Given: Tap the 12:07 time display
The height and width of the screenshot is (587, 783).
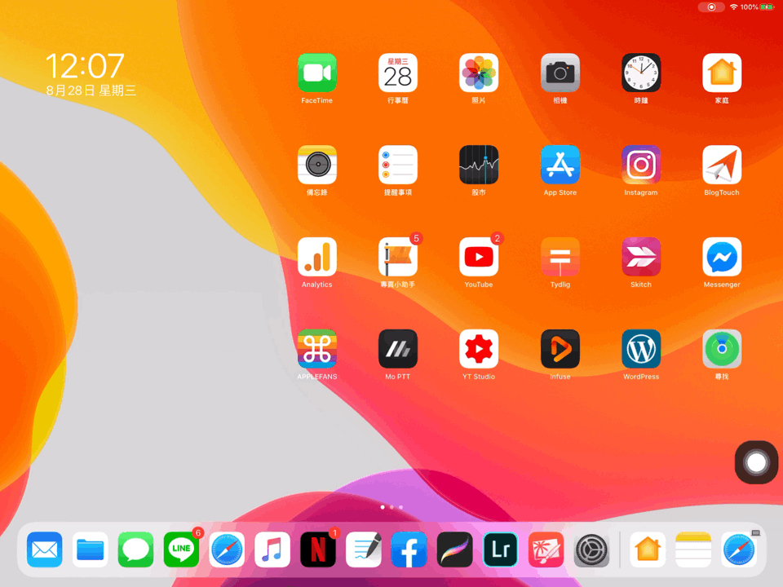Looking at the screenshot, I should 84,66.
